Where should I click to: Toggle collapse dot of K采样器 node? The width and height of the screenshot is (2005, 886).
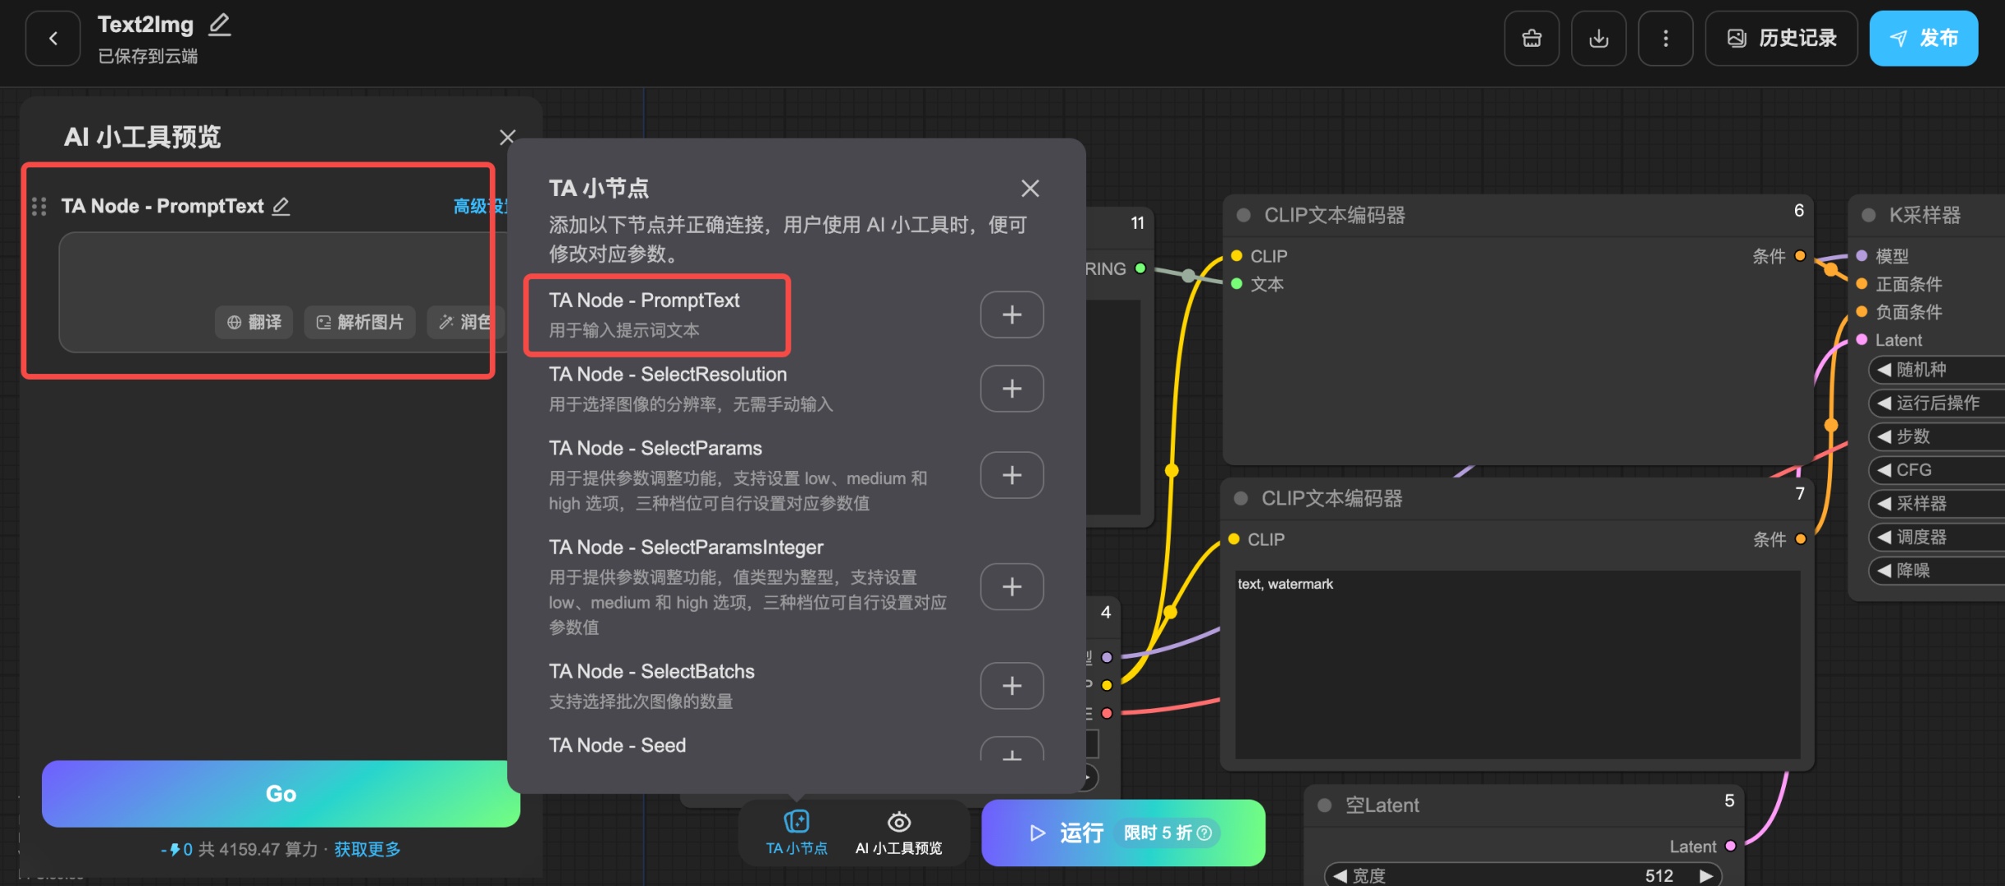point(1868,216)
